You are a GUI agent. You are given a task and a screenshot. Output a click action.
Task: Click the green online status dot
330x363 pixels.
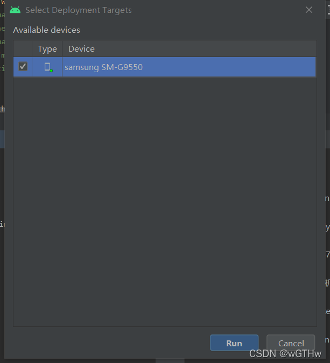51,71
